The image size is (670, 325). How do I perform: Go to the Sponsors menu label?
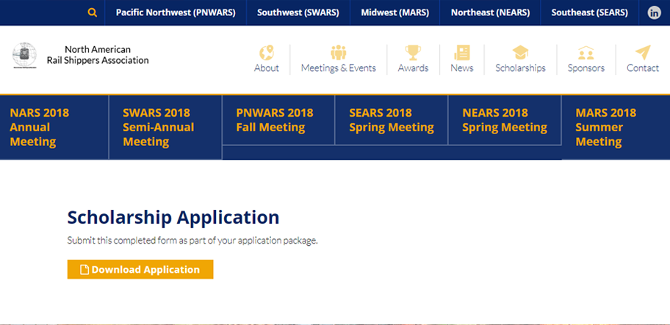[586, 67]
